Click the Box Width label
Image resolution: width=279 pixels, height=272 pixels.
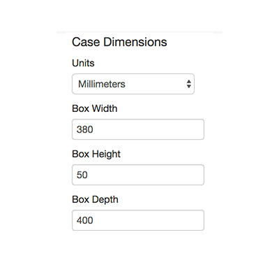pyautogui.click(x=95, y=108)
